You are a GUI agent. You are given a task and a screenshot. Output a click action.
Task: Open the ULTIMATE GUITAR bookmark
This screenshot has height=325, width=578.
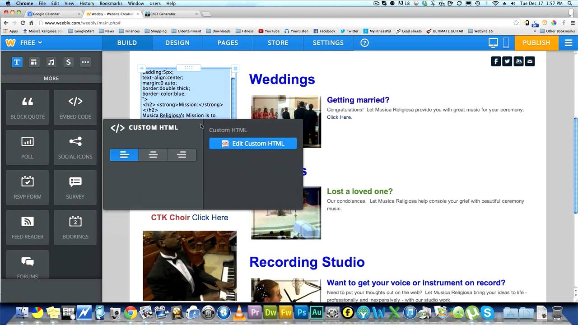coord(445,31)
